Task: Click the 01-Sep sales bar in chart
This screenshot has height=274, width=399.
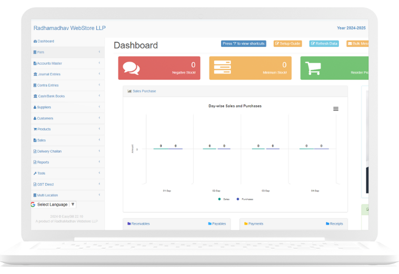Action: [161, 149]
